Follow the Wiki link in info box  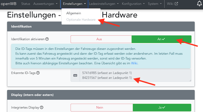(x=134, y=63)
